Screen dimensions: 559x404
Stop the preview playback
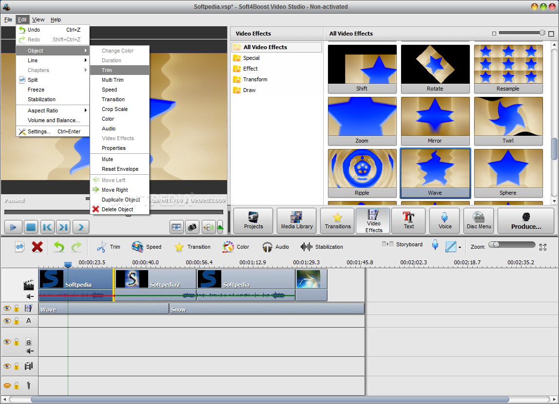click(31, 227)
